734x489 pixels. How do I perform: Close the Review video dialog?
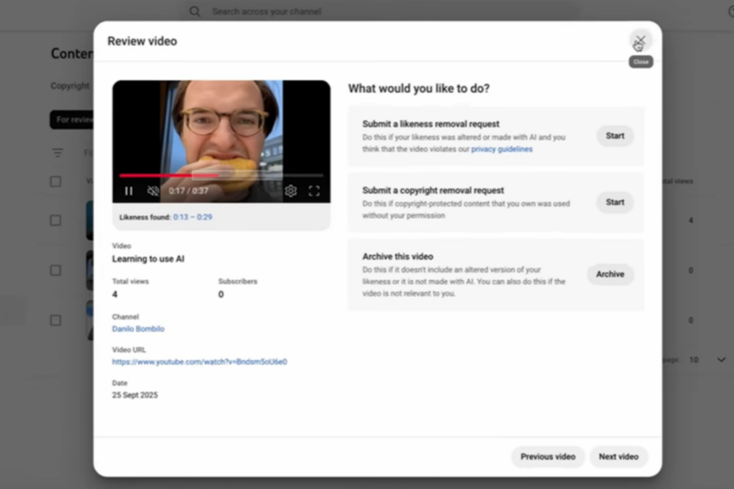coord(640,41)
